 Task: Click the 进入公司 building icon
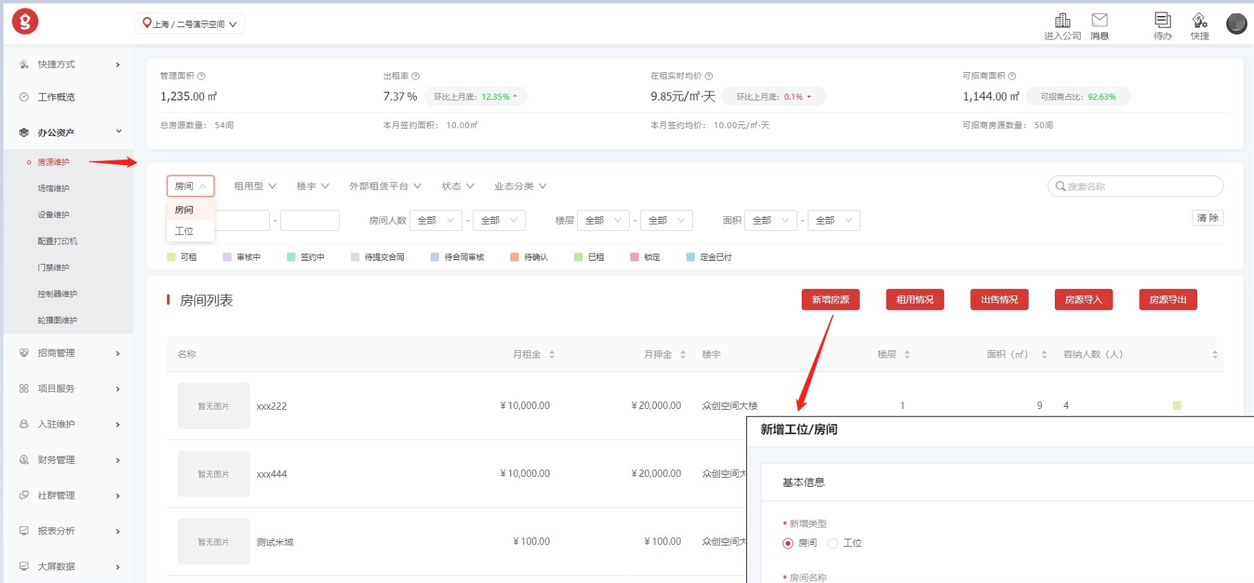pos(1062,20)
